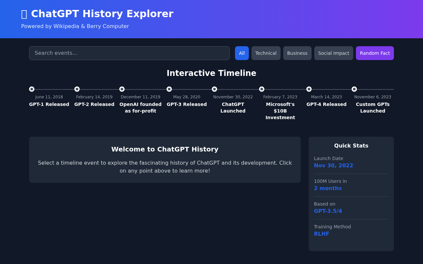Click the Nov 30, 2022 launch date stat

pyautogui.click(x=333, y=165)
